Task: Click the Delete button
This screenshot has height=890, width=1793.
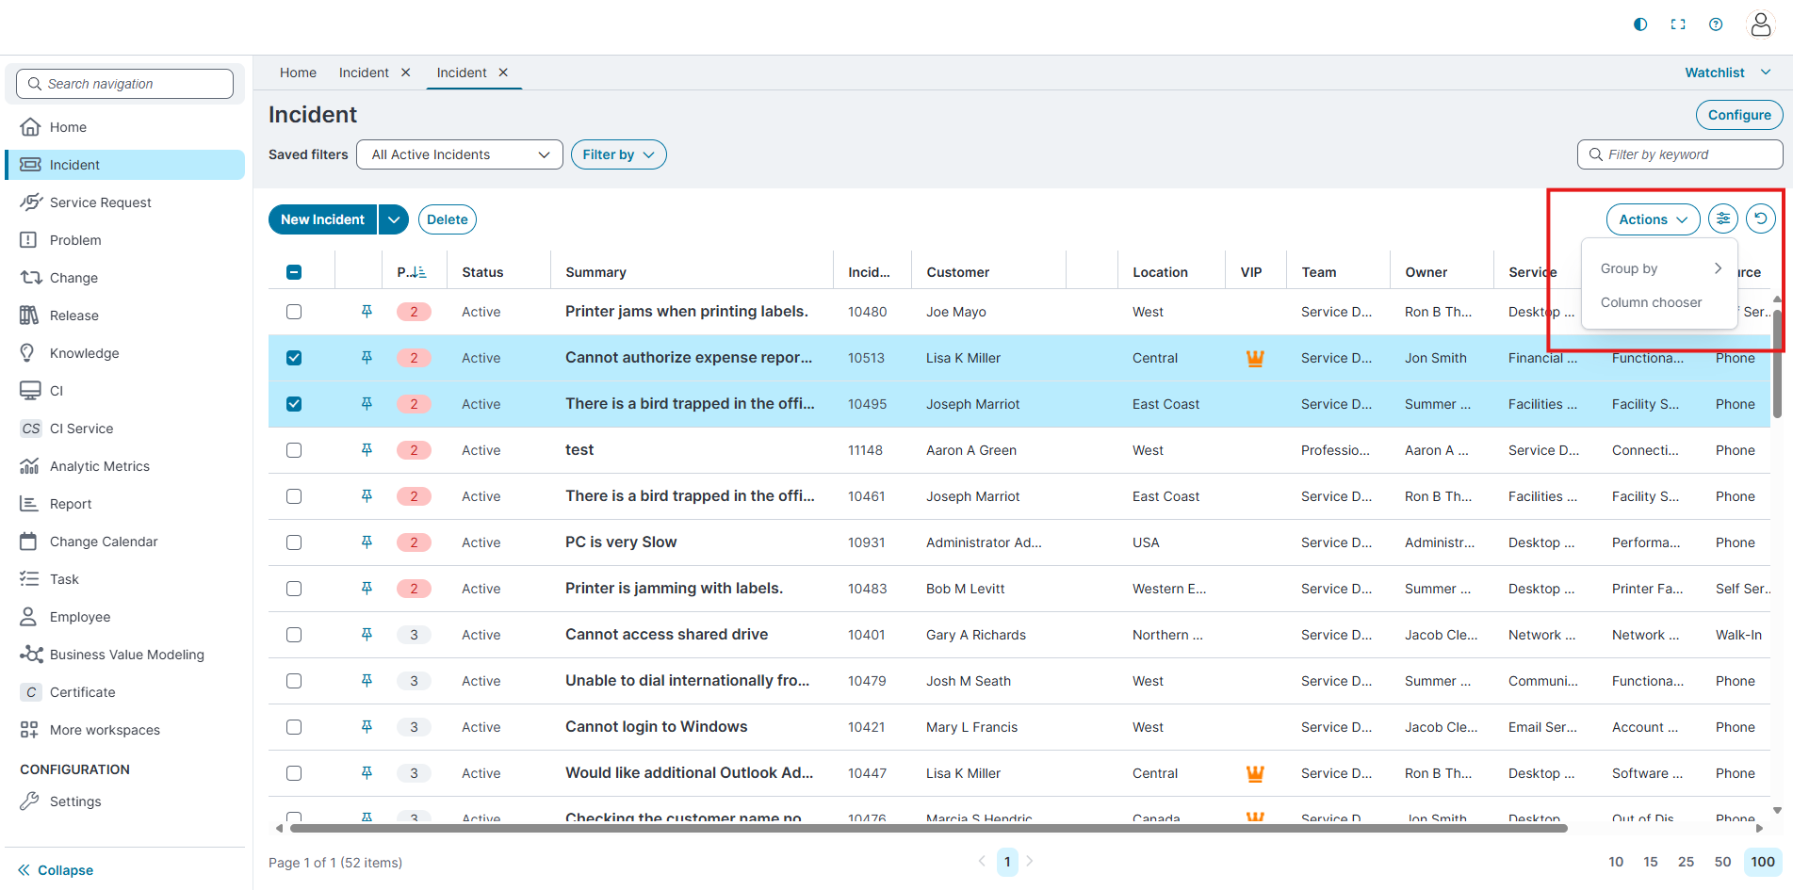Action: point(447,219)
